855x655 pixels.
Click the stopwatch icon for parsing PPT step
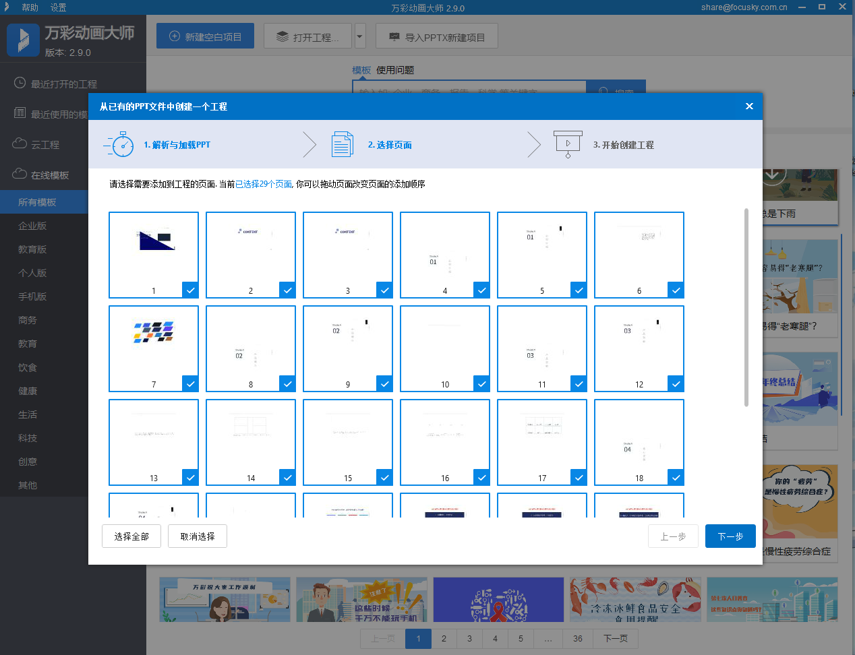pyautogui.click(x=119, y=144)
